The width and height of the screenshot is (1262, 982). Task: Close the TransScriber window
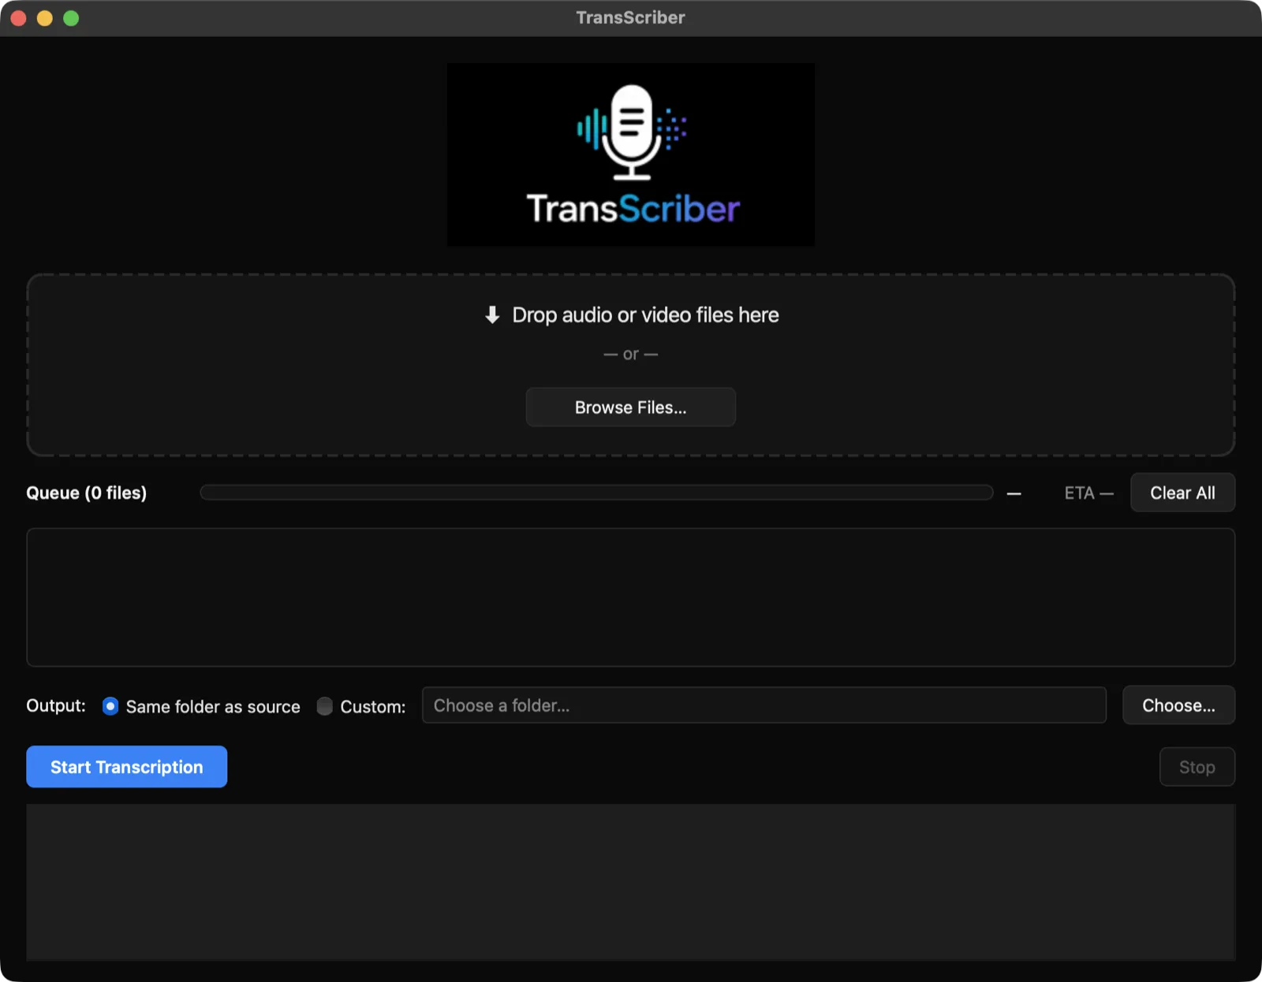click(19, 18)
